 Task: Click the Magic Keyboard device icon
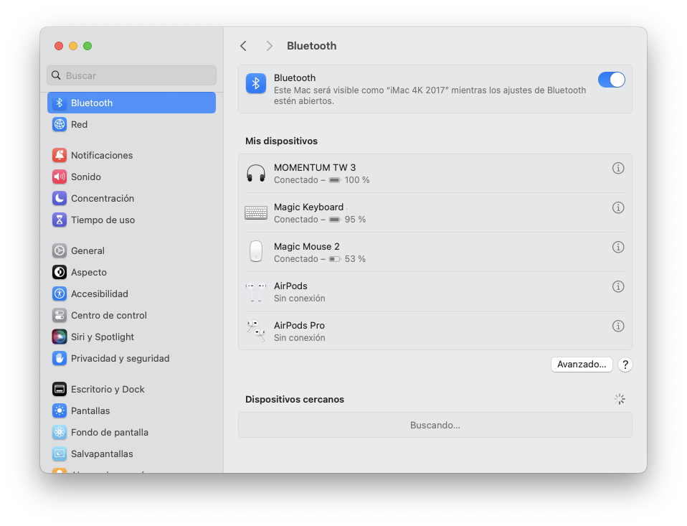tap(256, 212)
